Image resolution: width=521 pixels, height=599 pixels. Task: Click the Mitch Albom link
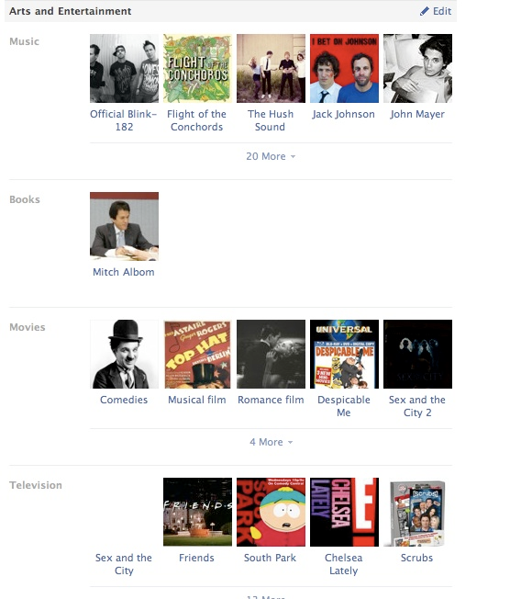(124, 272)
